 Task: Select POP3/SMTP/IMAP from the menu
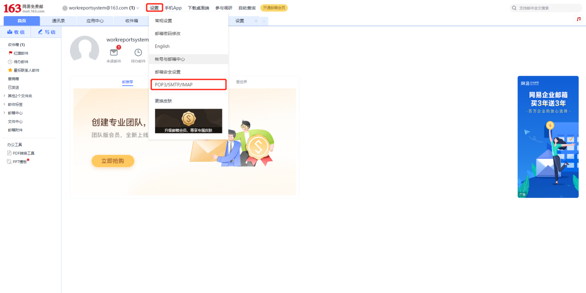tap(188, 85)
